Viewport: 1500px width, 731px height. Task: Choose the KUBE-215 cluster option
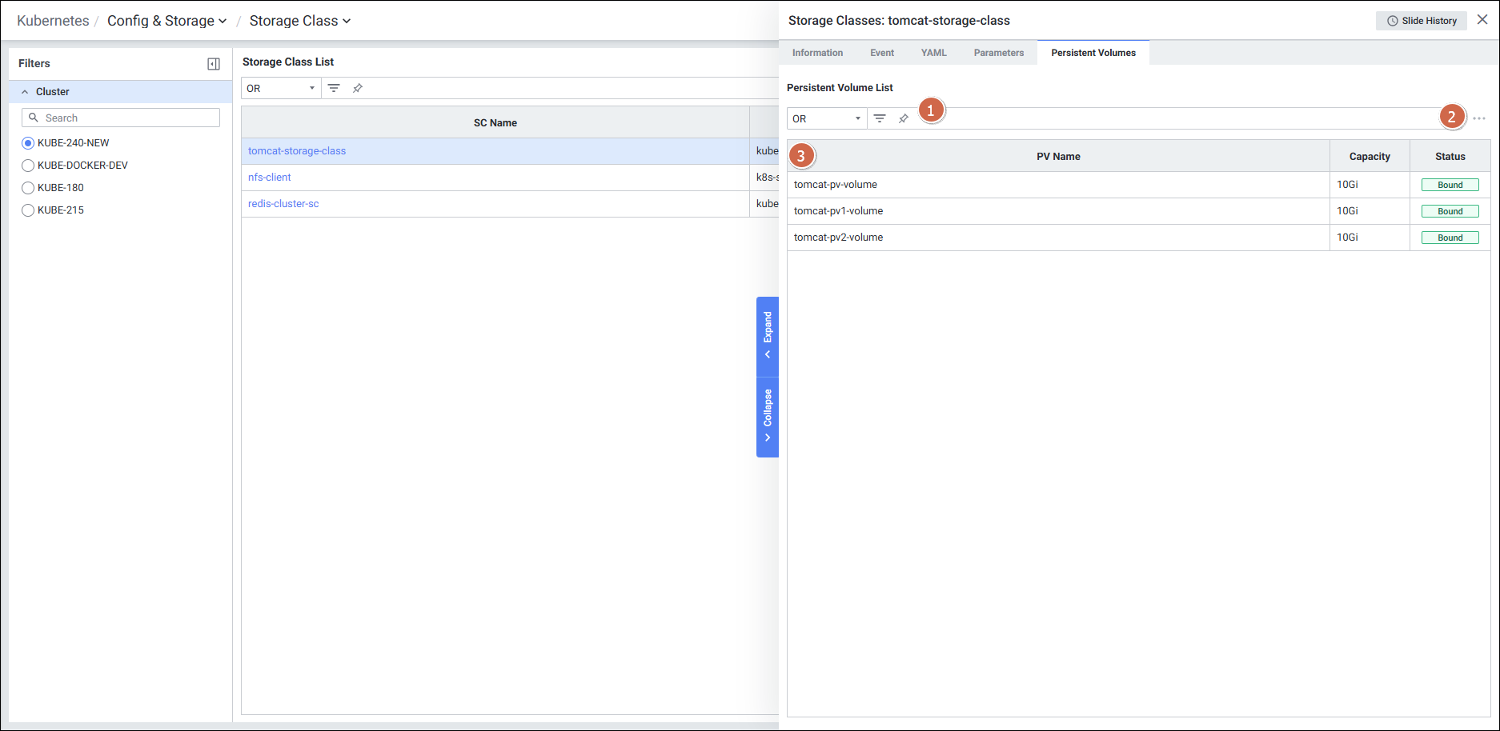28,210
